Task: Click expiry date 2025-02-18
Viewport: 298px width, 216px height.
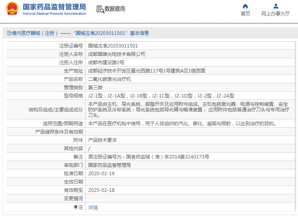Action: click(x=101, y=190)
